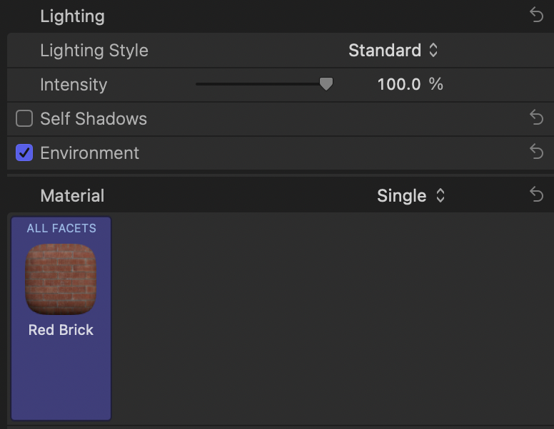Click the ALL FACETS label
554x429 pixels.
[61, 228]
